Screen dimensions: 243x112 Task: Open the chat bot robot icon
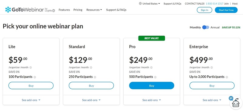pyautogui.click(x=237, y=103)
